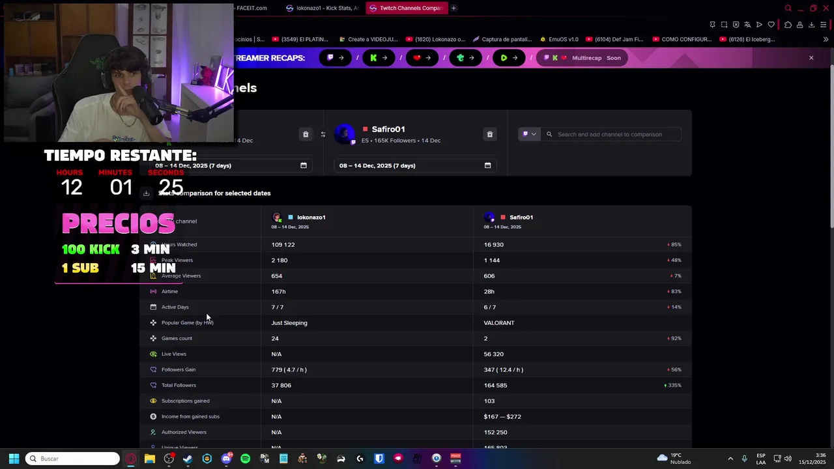Open the browser easy setup menu icon
Viewport: 834px width, 469px height.
pyautogui.click(x=824, y=25)
